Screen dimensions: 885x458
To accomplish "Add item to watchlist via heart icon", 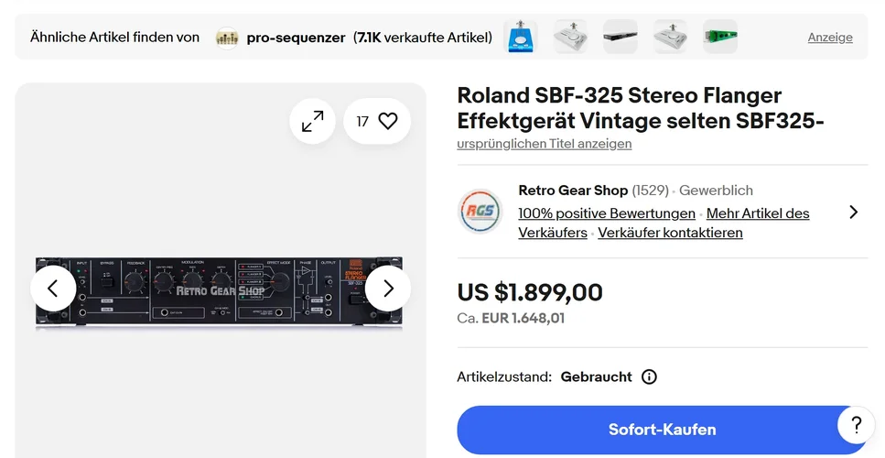I will [388, 121].
